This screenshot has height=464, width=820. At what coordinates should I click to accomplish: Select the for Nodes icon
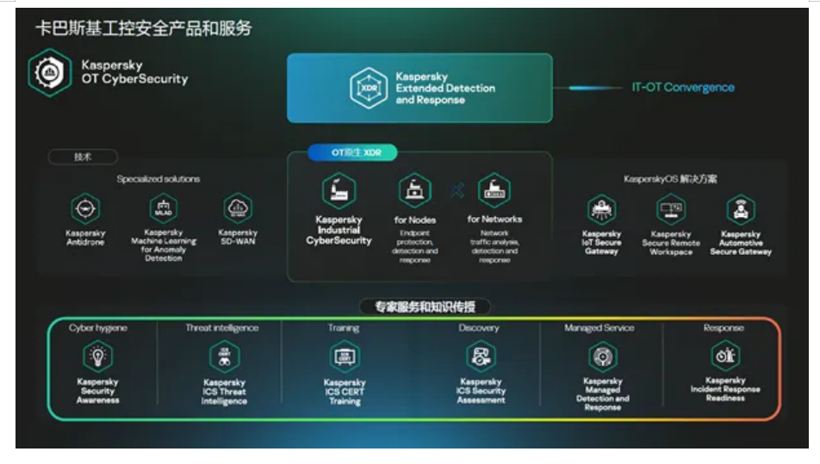(x=414, y=190)
